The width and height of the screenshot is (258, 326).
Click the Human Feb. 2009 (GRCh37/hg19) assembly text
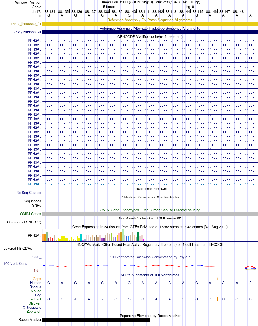coord(126,2)
